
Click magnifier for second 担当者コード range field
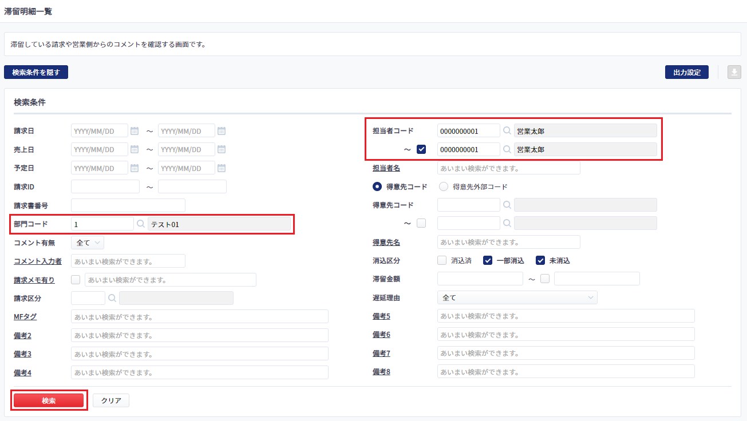coord(507,149)
